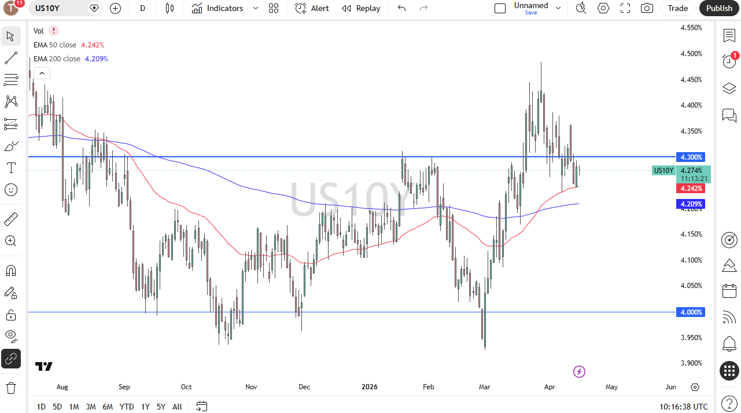Screen dimensions: 741x413
Task: Open the emoji icons tool
Action: point(10,190)
